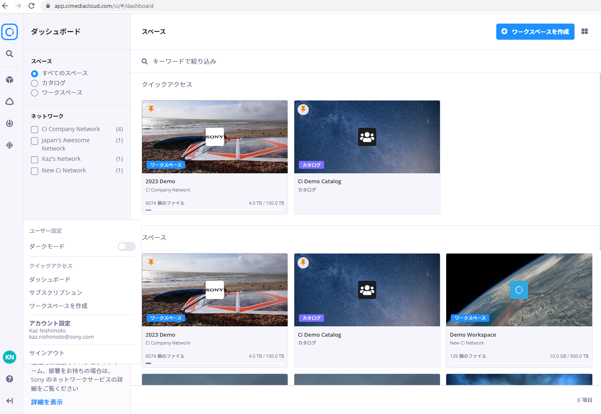The image size is (601, 414).
Task: Tick the New Ci Network checkbox
Action: (x=35, y=171)
